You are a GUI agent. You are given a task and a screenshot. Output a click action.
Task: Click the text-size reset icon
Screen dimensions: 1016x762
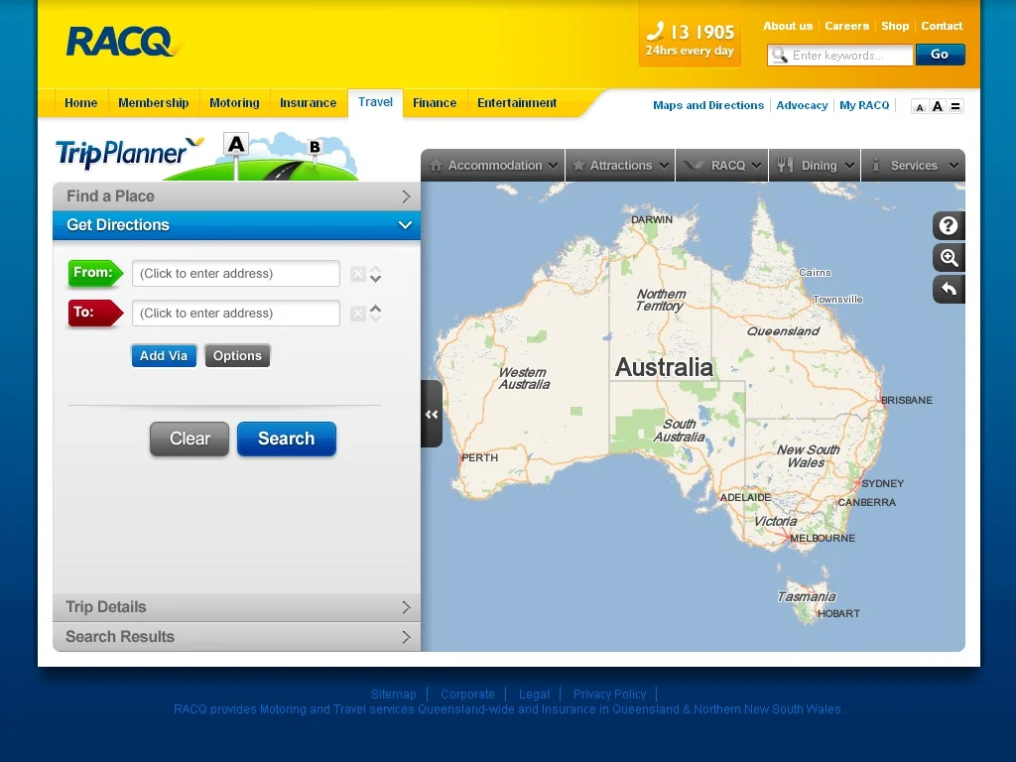(955, 106)
